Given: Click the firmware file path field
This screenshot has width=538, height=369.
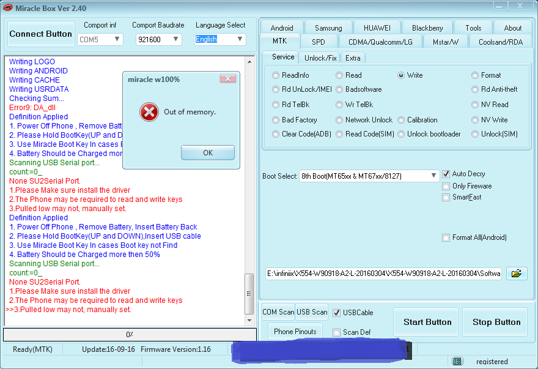Looking at the screenshot, I should pyautogui.click(x=383, y=274).
